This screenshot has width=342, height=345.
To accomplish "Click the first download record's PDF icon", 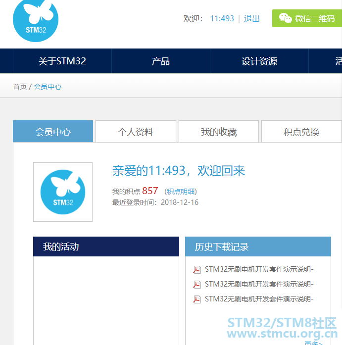I will 197,270.
